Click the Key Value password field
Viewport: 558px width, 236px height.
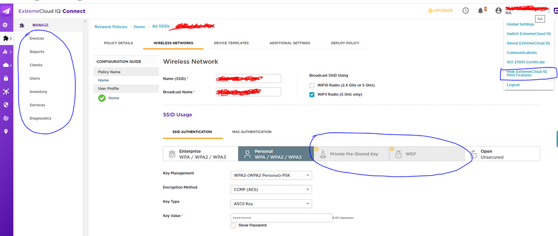[x=281, y=218]
